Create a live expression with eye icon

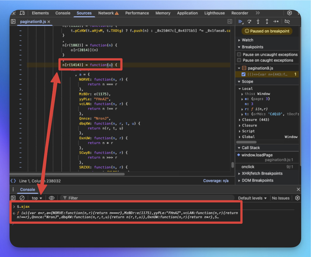tap(51, 198)
